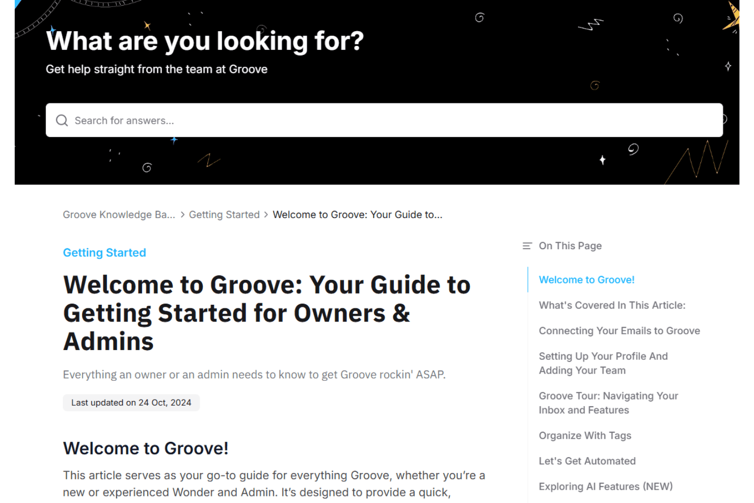Viewport: 754px width, 503px height.
Task: Click the What are you looking for? headline
Action: click(205, 41)
